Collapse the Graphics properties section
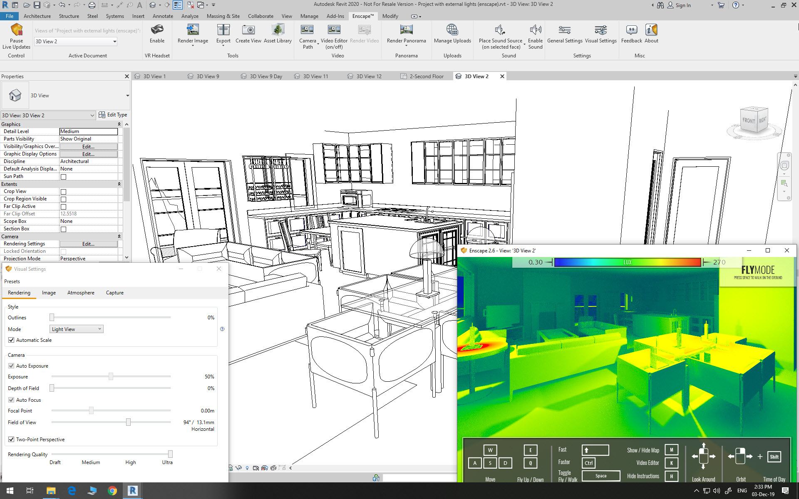Viewport: 799px width, 499px height. pos(119,124)
